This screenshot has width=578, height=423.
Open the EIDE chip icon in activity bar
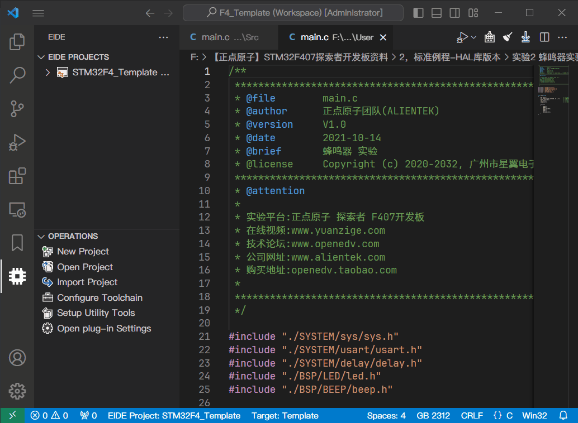tap(17, 276)
